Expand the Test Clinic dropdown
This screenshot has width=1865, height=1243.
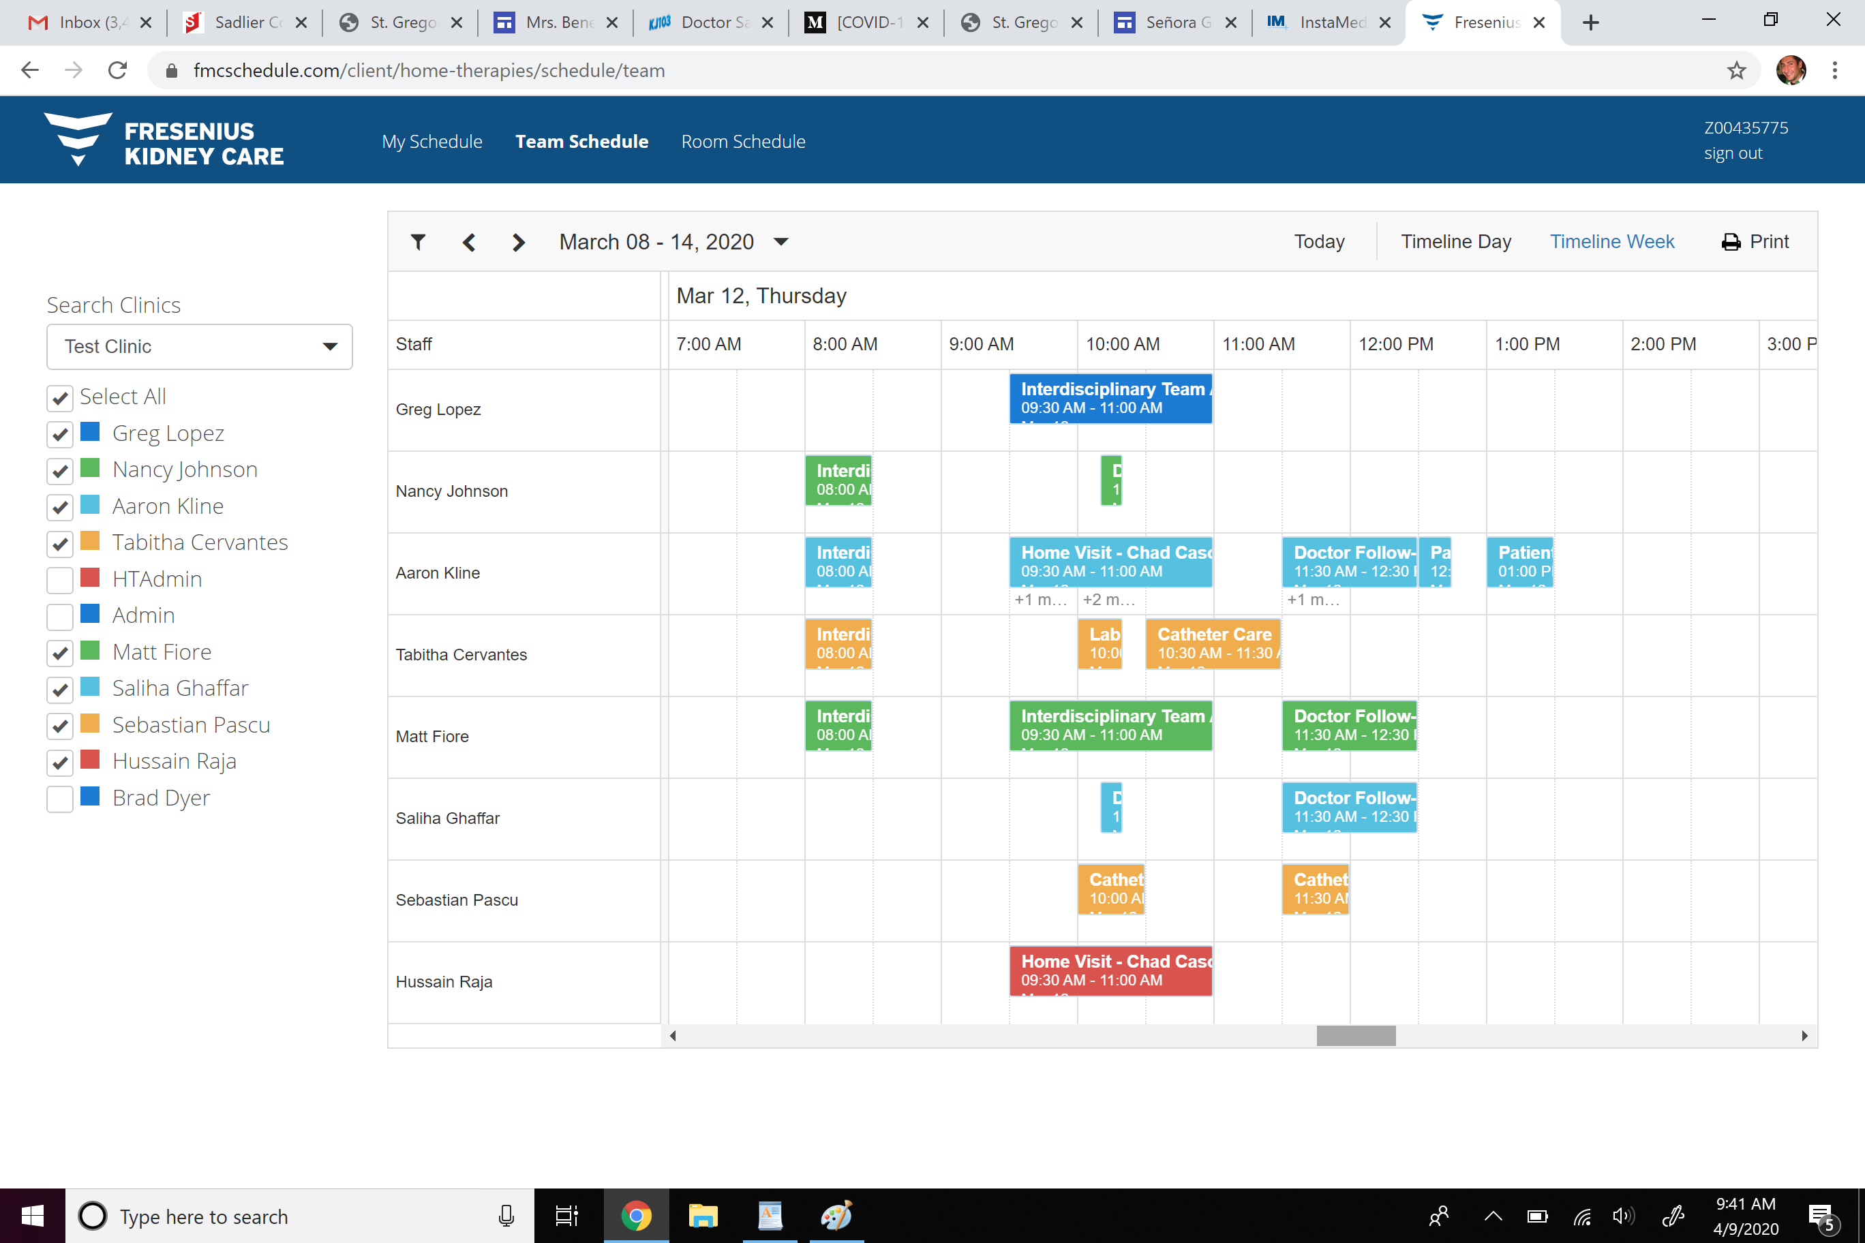[x=330, y=346]
